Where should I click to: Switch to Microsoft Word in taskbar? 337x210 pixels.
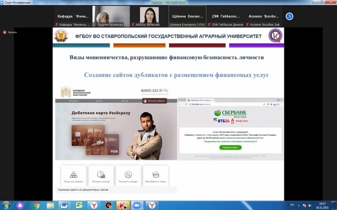(64, 205)
